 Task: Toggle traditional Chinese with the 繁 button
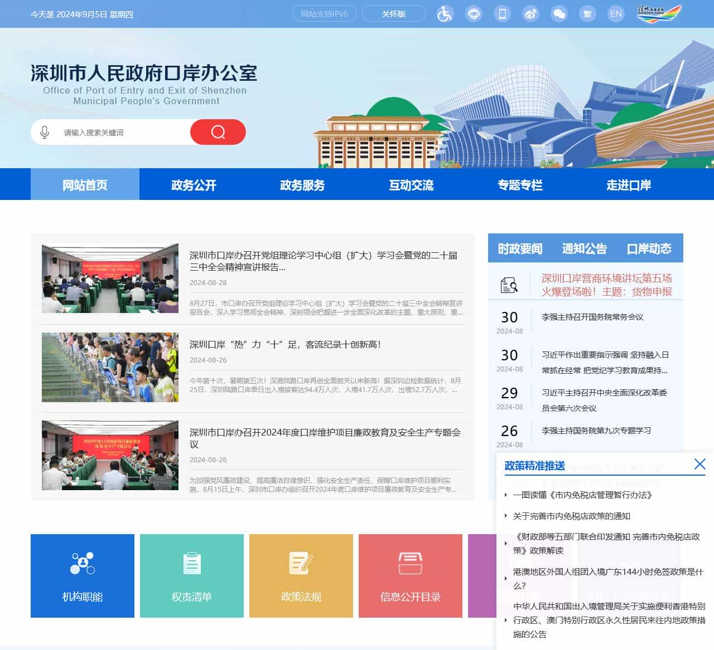[x=587, y=13]
